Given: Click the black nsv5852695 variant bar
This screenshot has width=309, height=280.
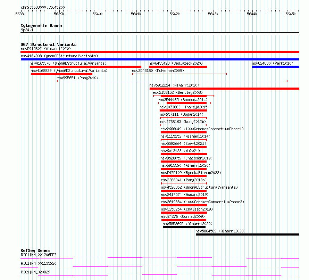Looking at the screenshot, I should pos(184,227).
